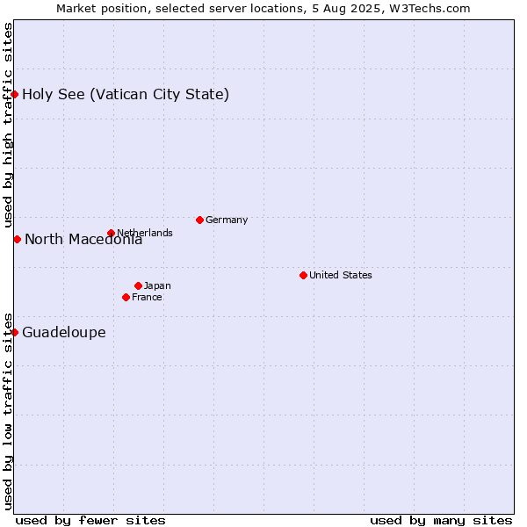Image resolution: width=527 pixels, height=527 pixels.
Task: Click the France red data point
Action: [126, 298]
